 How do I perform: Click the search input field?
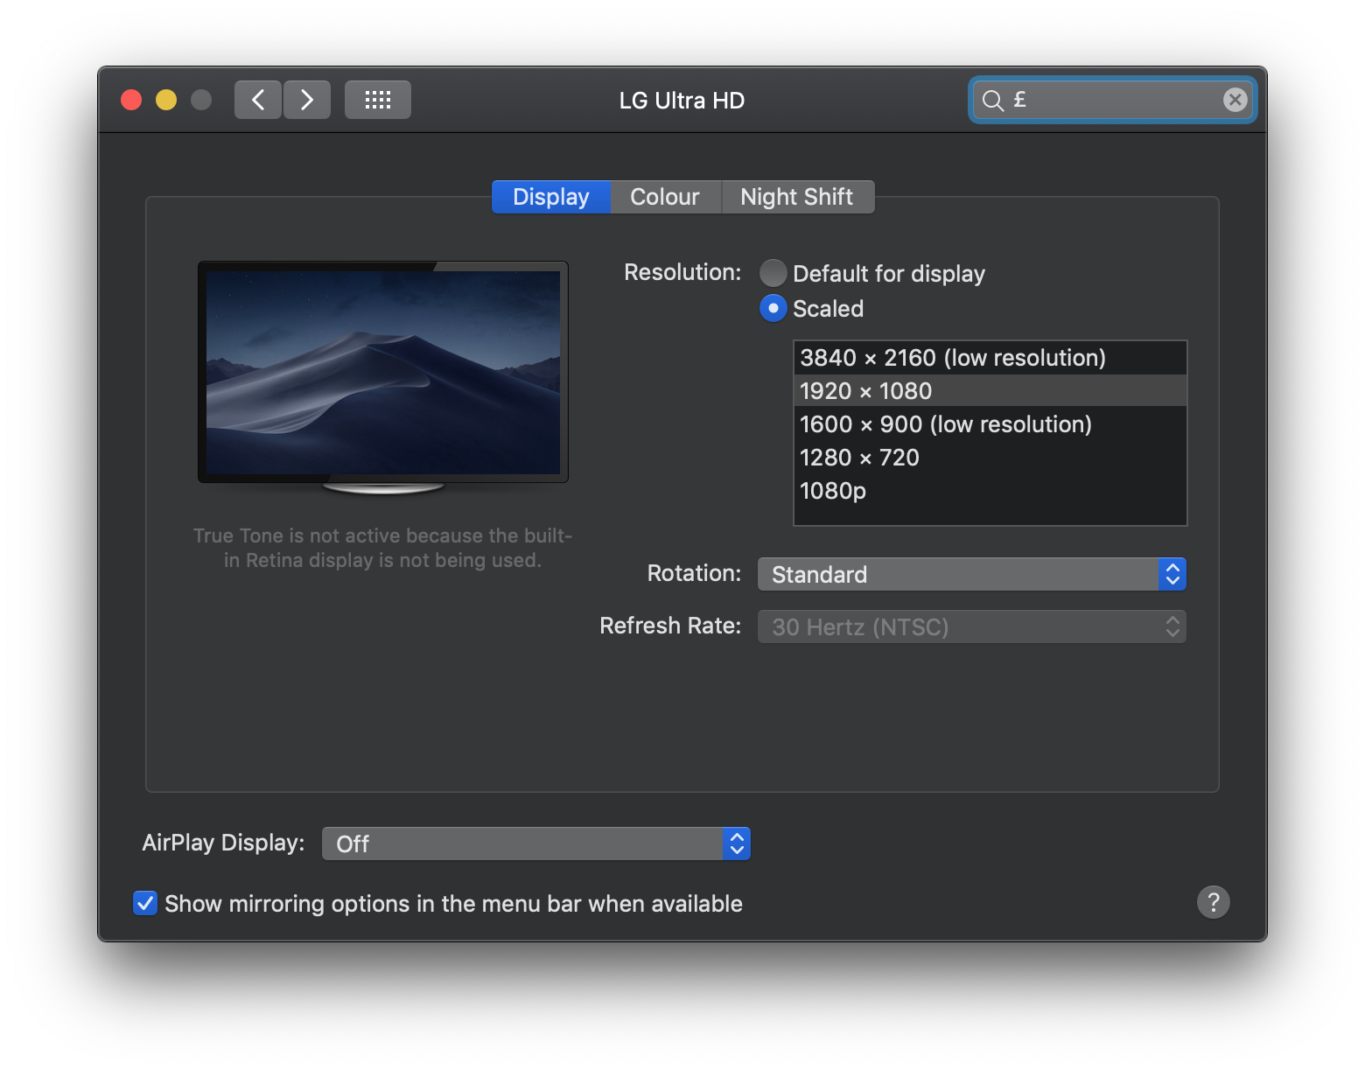[1112, 100]
